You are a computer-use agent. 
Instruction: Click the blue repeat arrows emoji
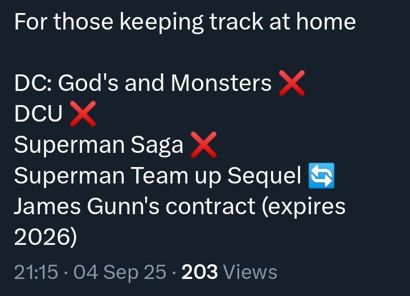(321, 176)
